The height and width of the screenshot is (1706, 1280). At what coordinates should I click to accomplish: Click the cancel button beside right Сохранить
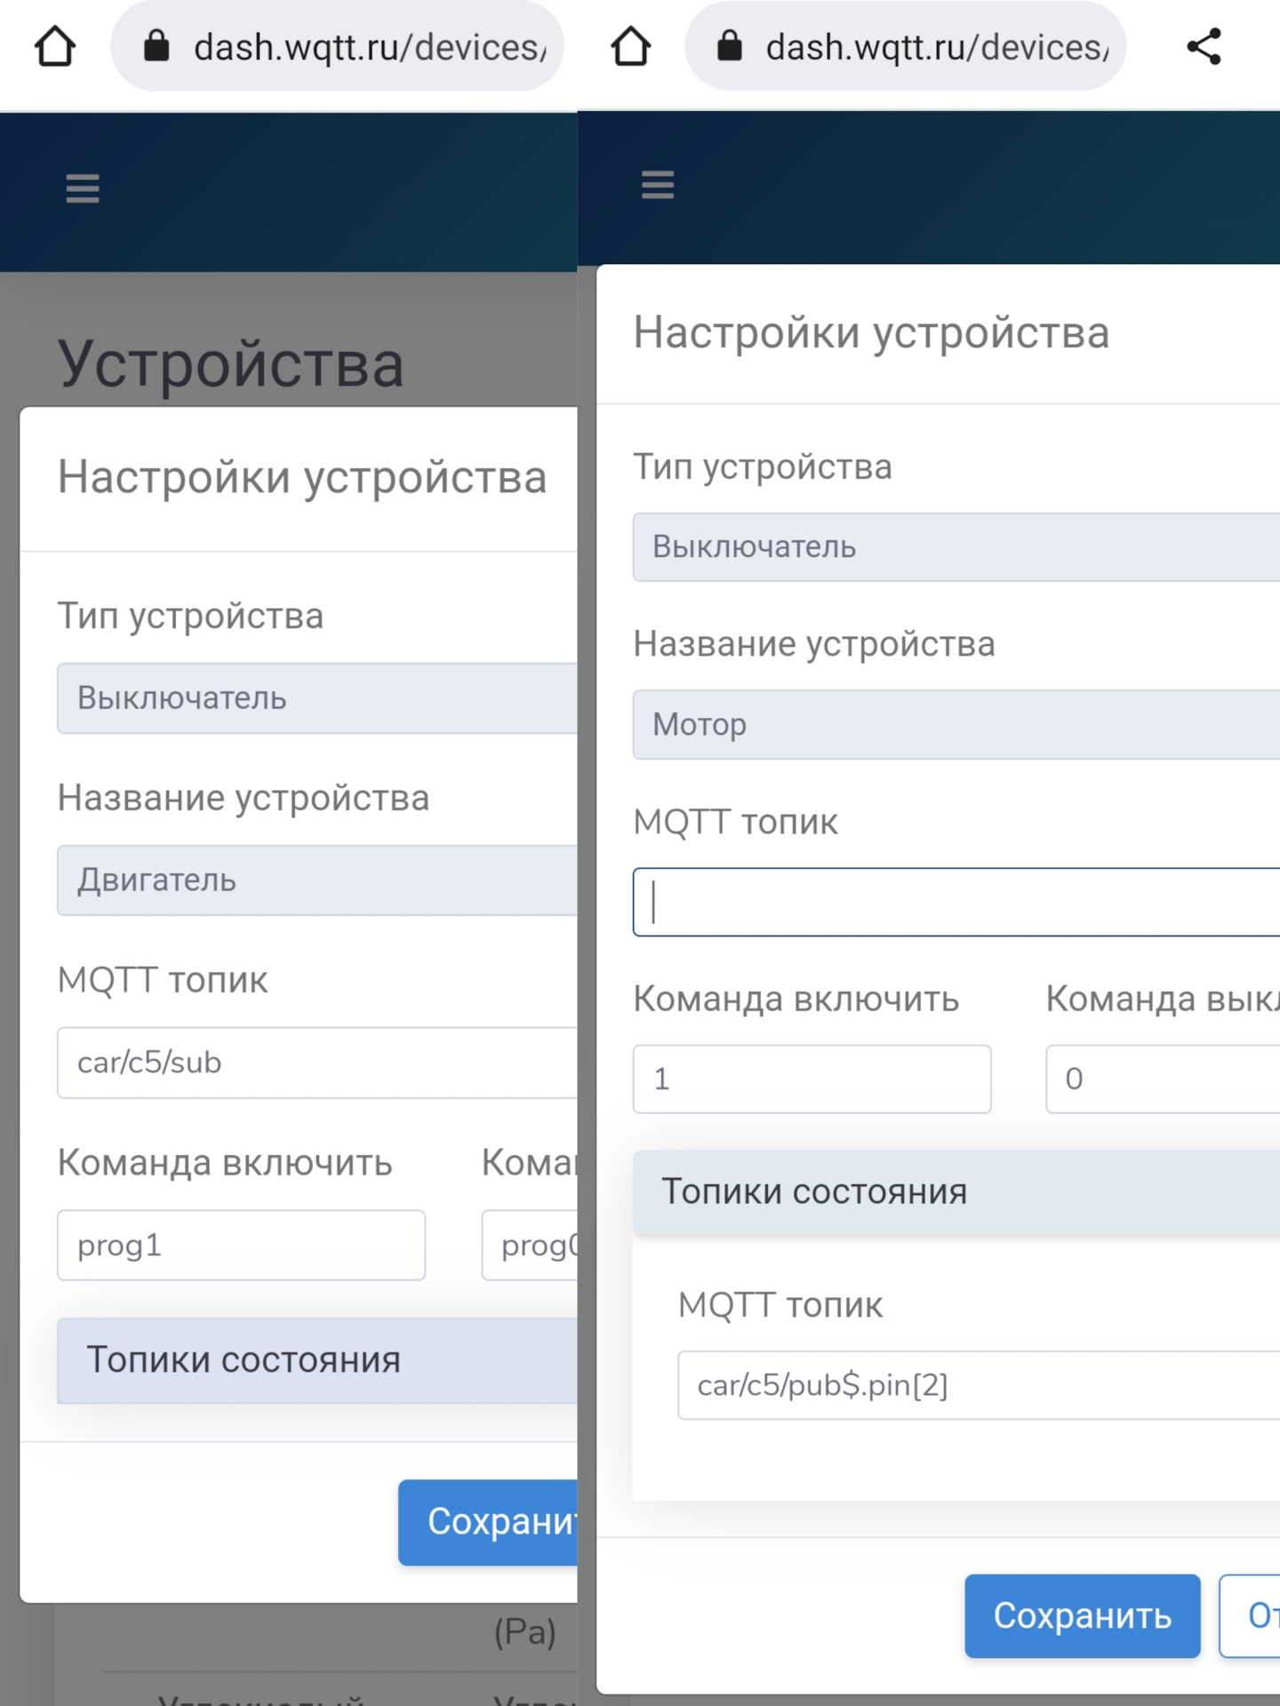click(x=1250, y=1616)
